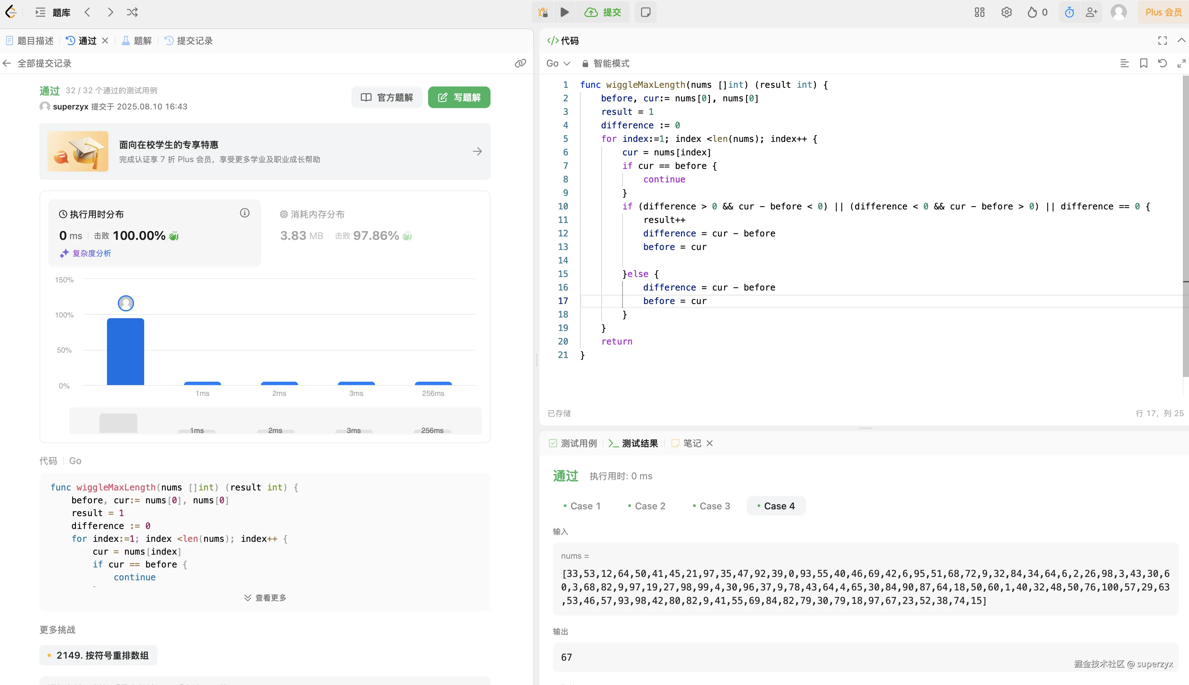Open the Go language dropdown

558,63
